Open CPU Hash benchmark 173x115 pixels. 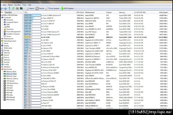pyautogui.click(x=10, y=90)
